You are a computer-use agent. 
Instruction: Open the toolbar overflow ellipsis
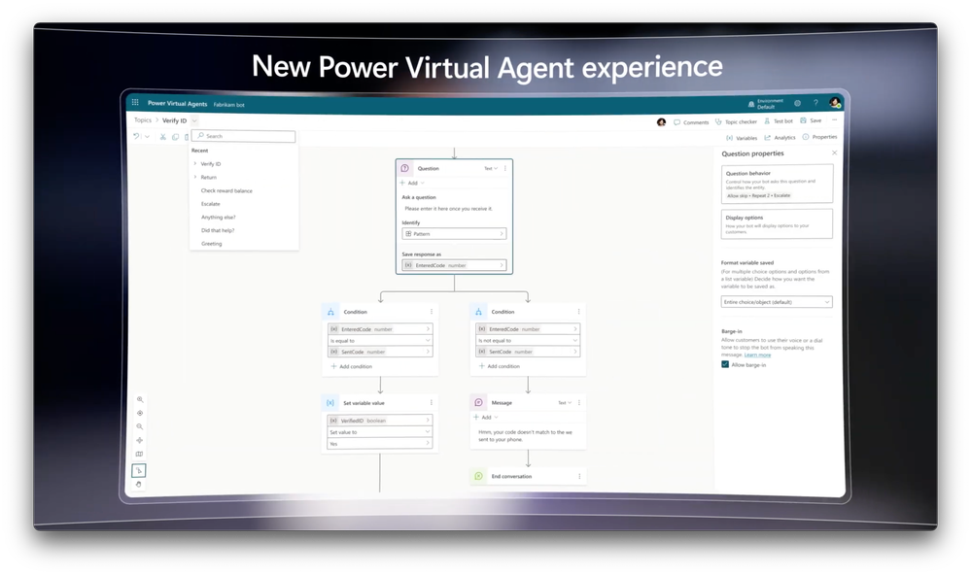[x=834, y=120]
